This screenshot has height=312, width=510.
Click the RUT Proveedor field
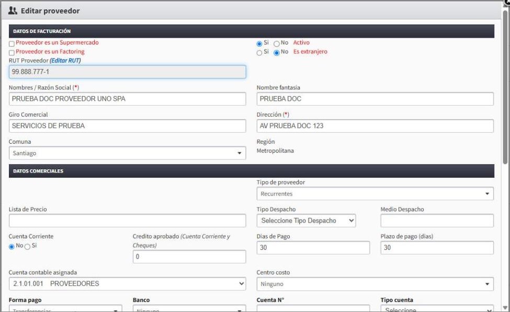tap(127, 72)
